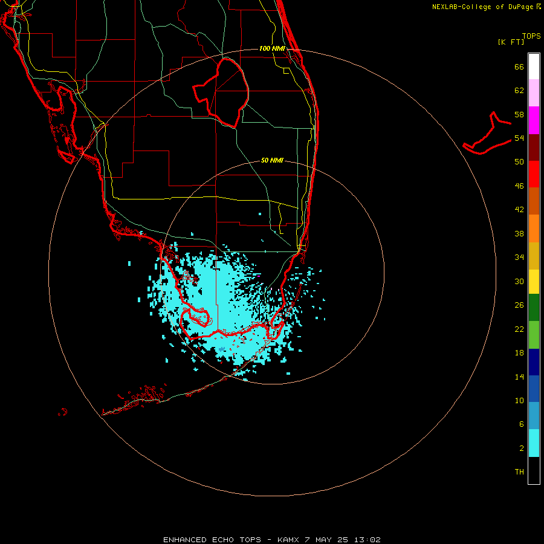Click the light green 26 kft swatch
The height and width of the screenshot is (544, 544).
tap(534, 335)
